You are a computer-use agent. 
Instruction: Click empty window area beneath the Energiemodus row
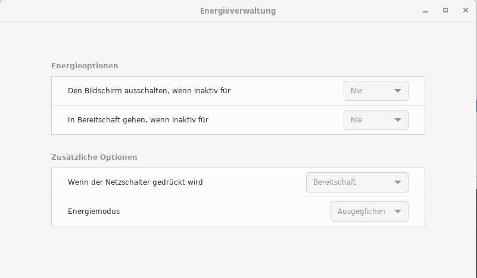click(238, 252)
